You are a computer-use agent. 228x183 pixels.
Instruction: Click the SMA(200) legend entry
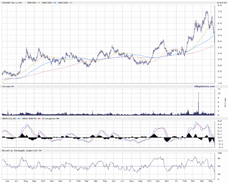[x=63, y=3]
